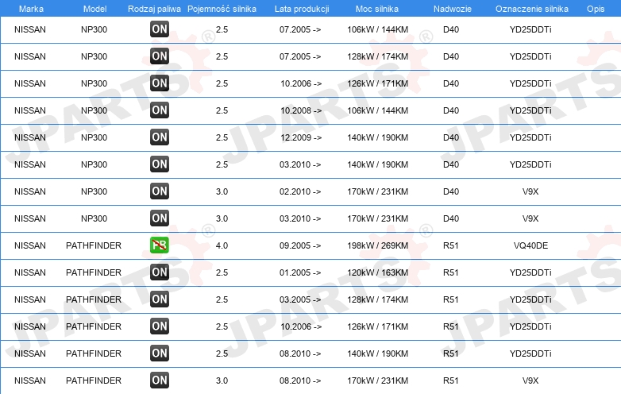This screenshot has width=621, height=394.
Task: Click the Model column header
Action: point(94,9)
